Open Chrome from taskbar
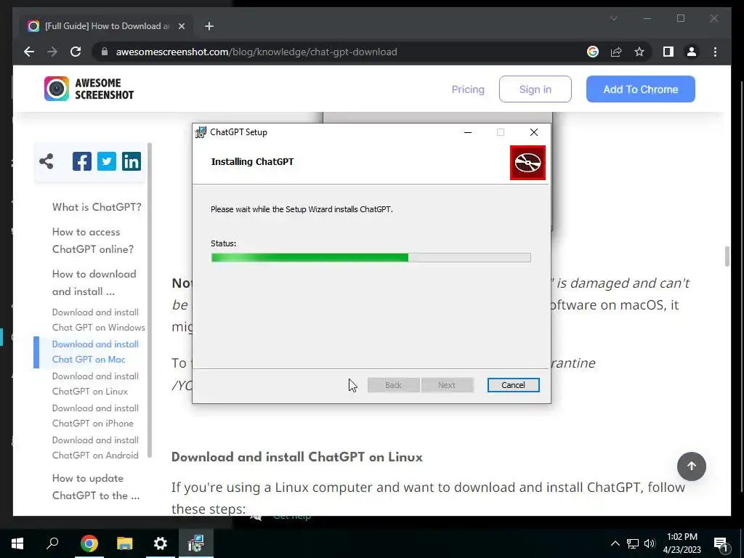This screenshot has width=744, height=558. (x=89, y=543)
